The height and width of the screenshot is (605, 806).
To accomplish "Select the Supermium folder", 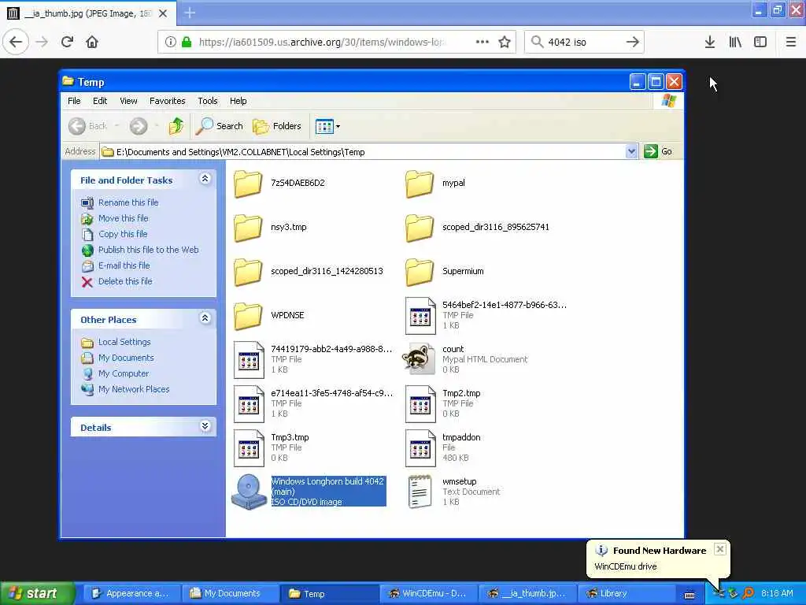I will [x=445, y=272].
